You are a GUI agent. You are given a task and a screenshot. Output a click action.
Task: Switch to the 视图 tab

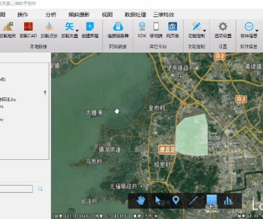click(107, 14)
